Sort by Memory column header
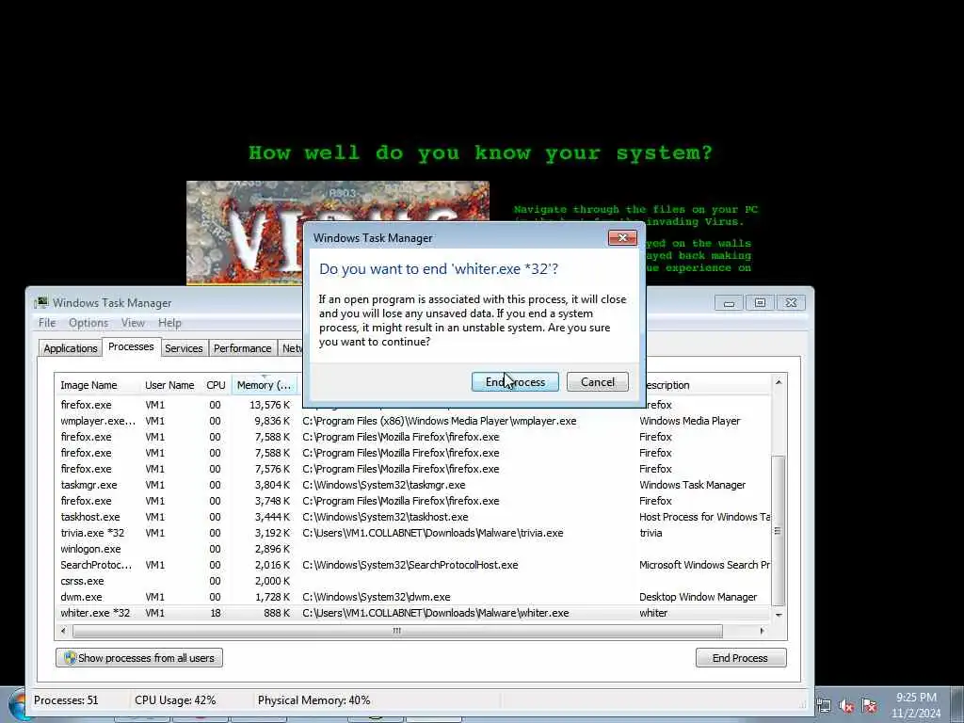 (x=265, y=385)
